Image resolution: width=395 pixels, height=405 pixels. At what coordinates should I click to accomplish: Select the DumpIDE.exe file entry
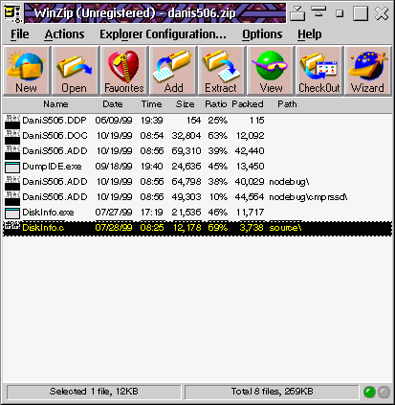pyautogui.click(x=198, y=167)
